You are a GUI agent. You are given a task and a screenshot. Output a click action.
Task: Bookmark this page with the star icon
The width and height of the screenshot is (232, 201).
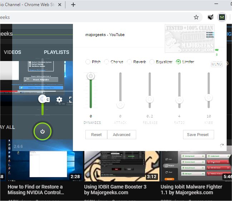(x=196, y=17)
